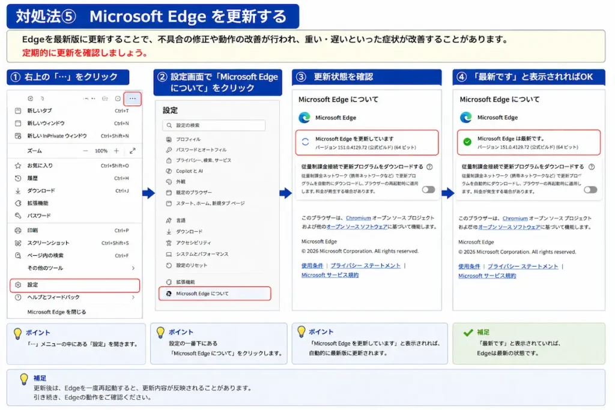Screen dimensions: 615x410
Task: Click the 言語 language icon
Action: click(x=169, y=220)
